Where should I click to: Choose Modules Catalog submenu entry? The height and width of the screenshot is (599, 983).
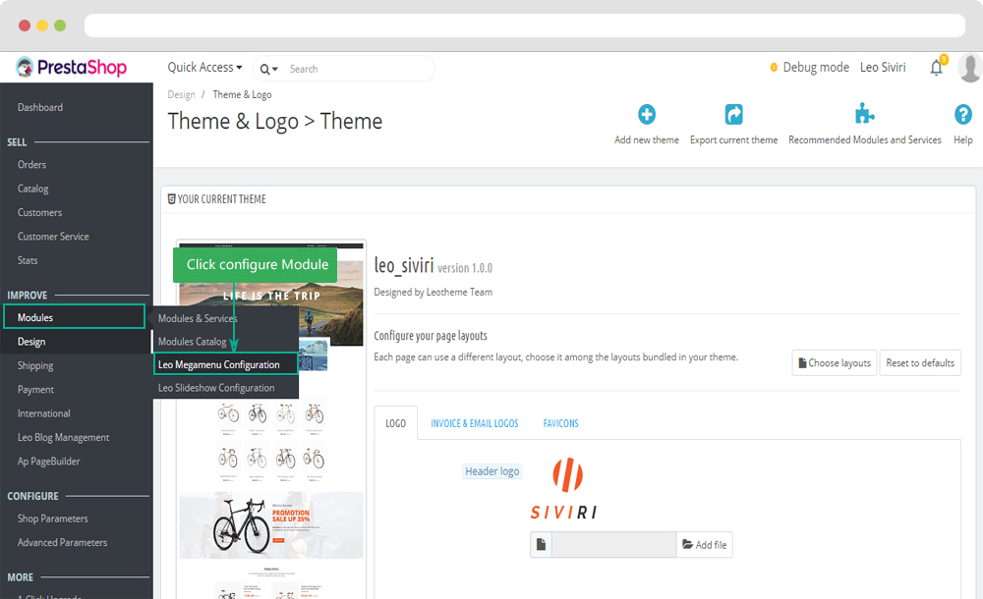tap(193, 342)
